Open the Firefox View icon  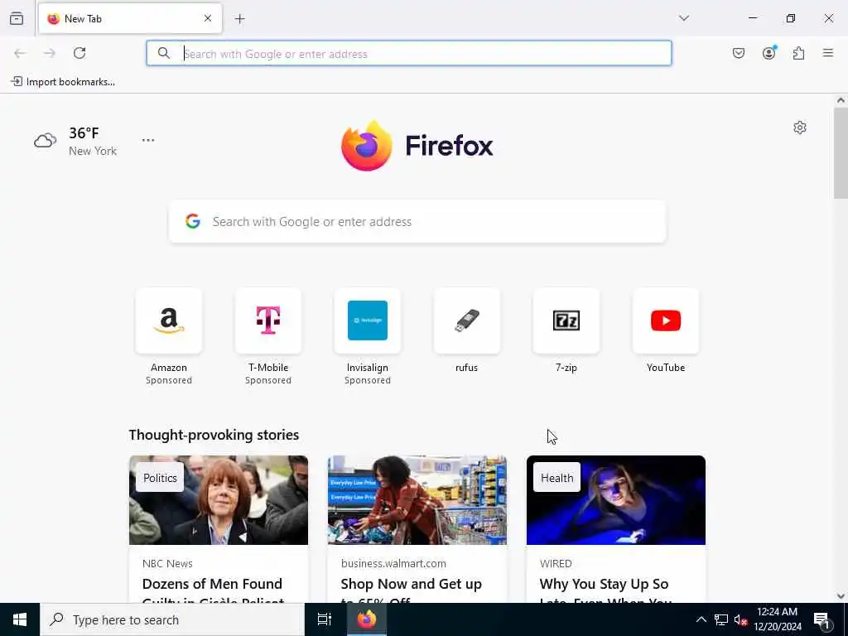coord(17,18)
